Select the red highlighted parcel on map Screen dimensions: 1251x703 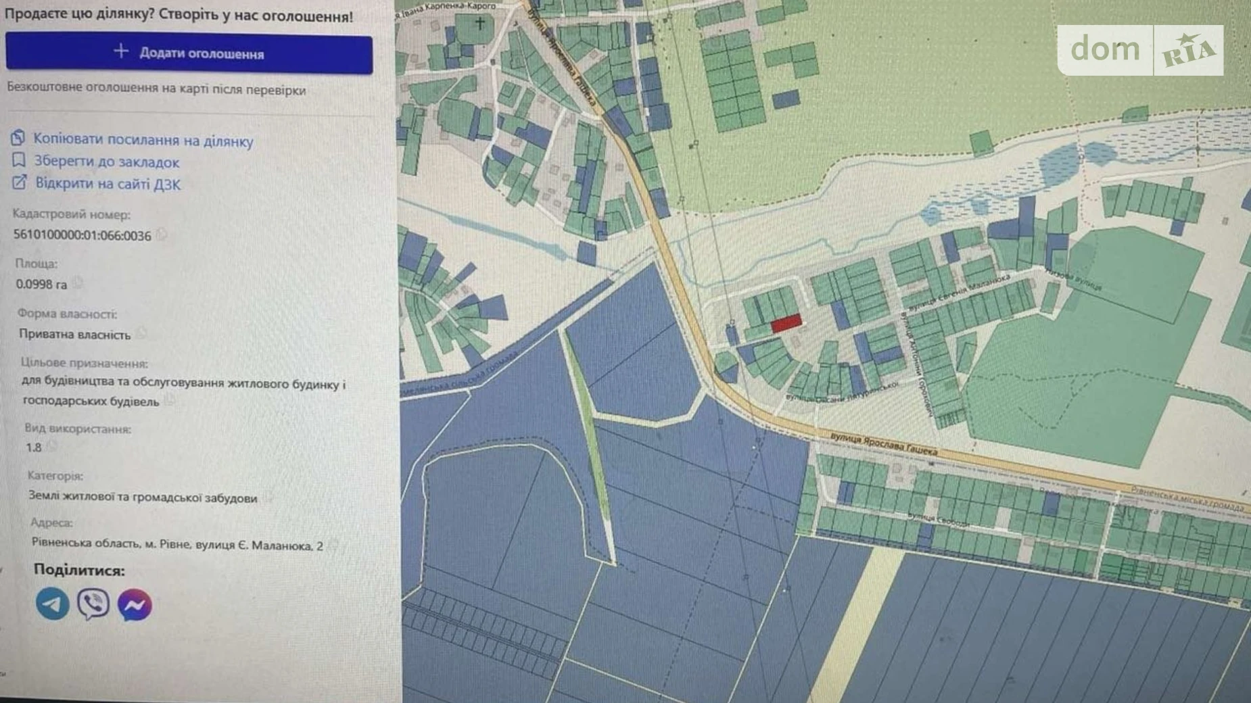pos(786,323)
